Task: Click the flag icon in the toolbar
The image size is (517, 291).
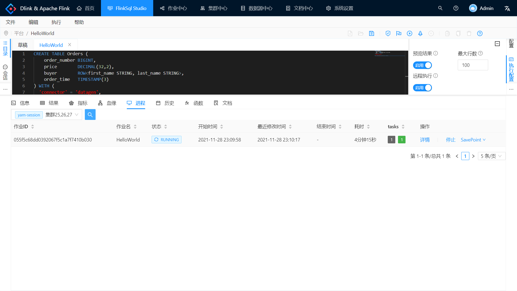Action: tap(399, 33)
